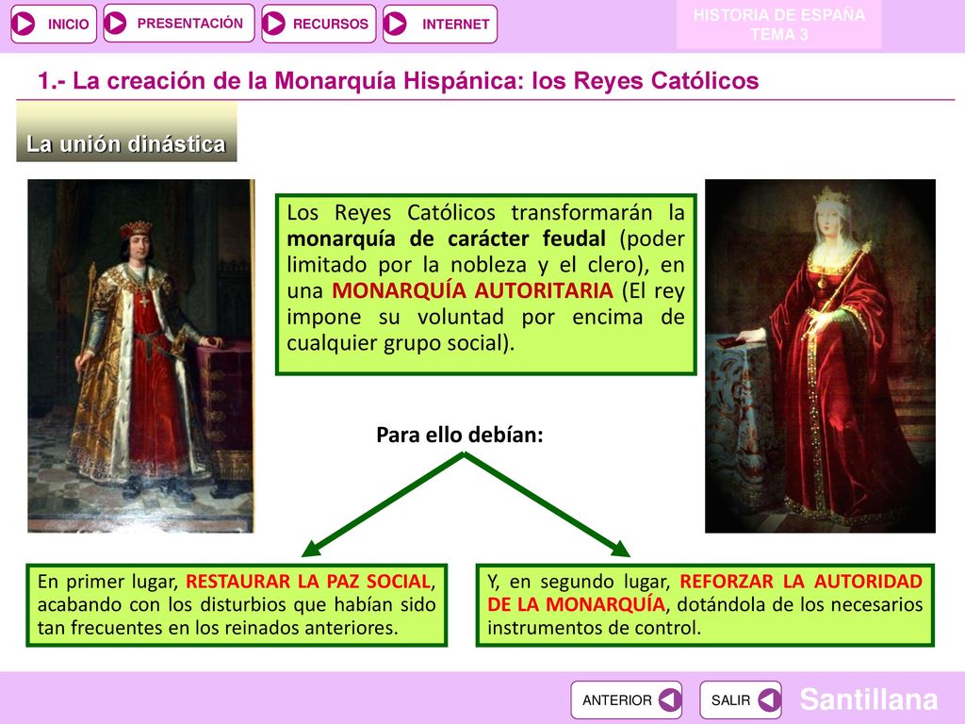
Task: Exit presentation via SALIR text
Action: coord(730,700)
